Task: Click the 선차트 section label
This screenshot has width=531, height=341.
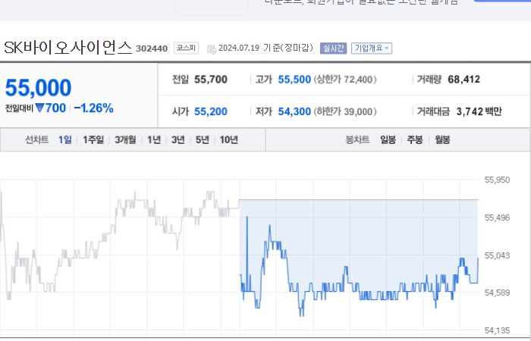Action: point(37,139)
